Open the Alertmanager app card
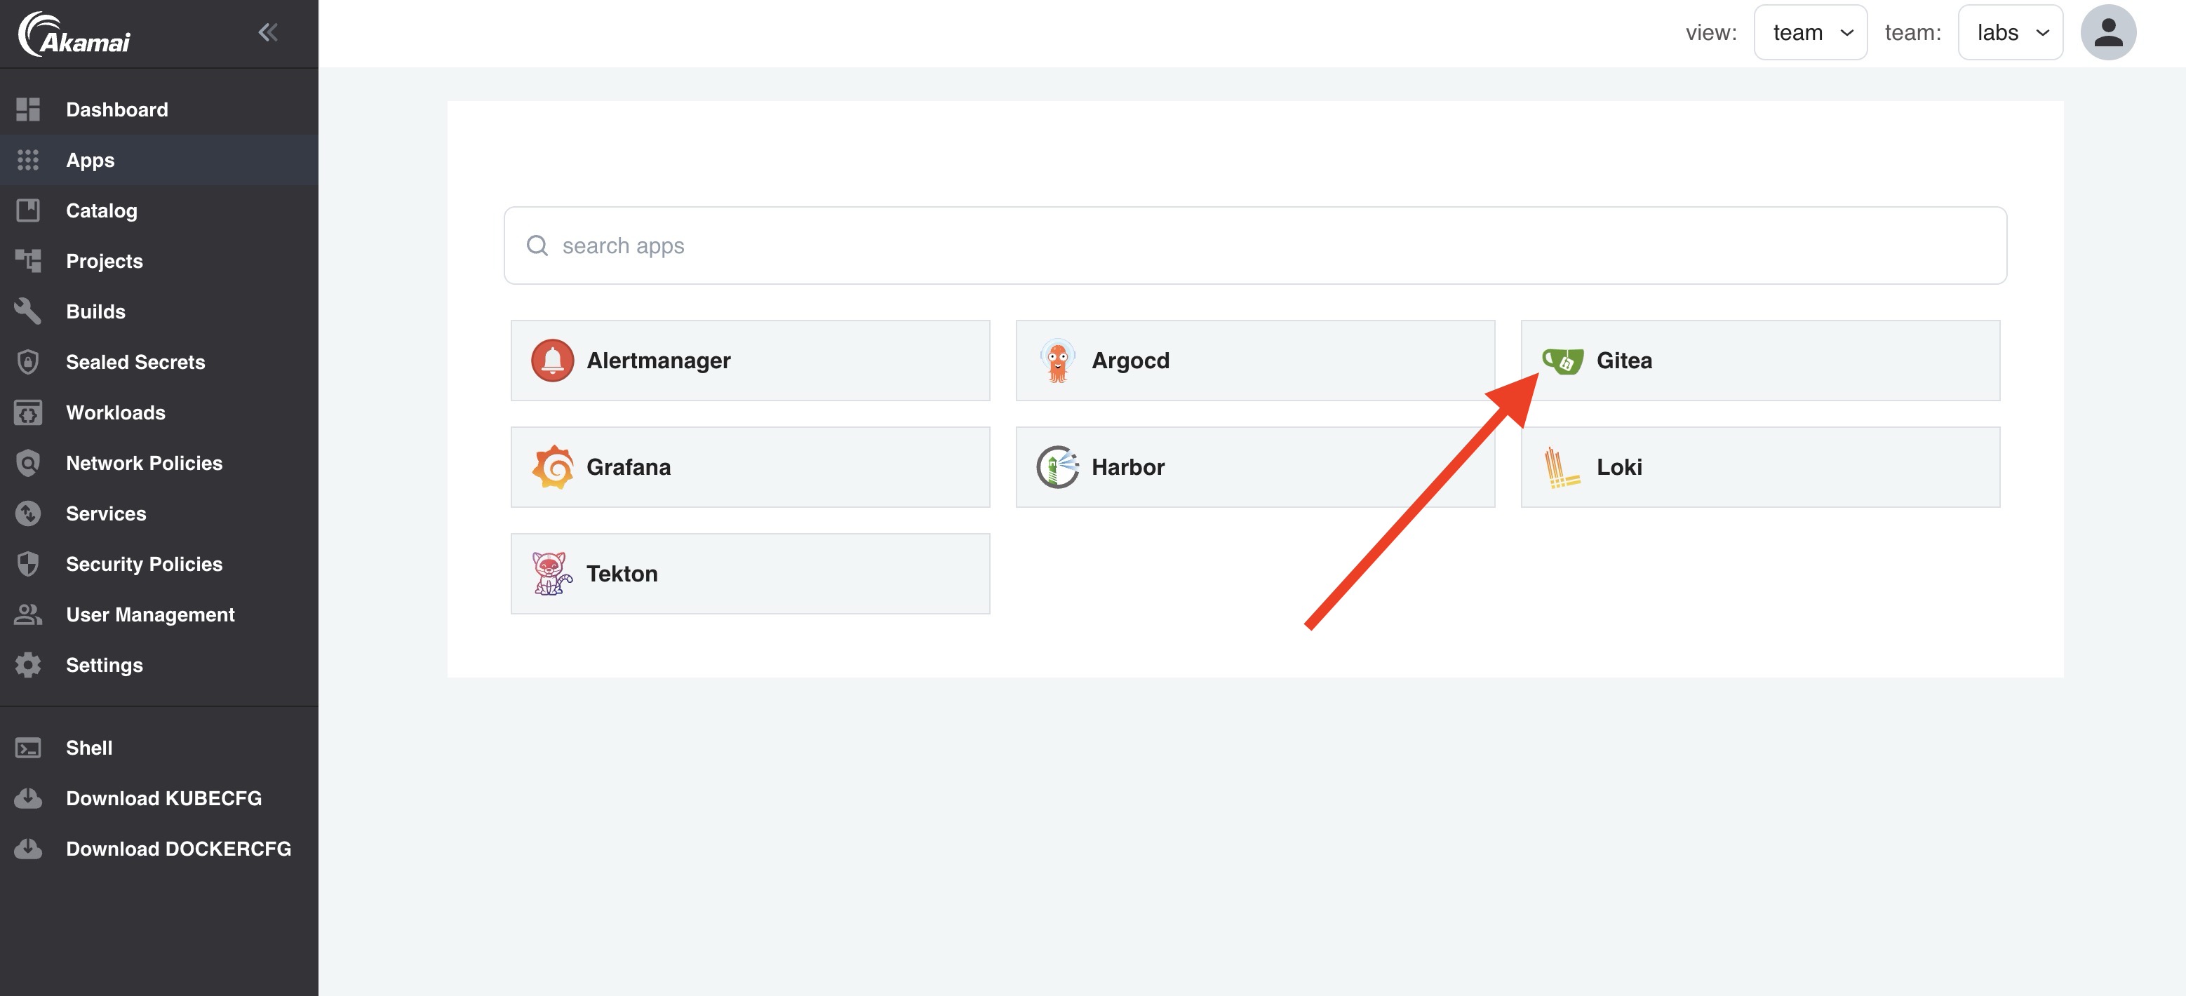 pyautogui.click(x=750, y=361)
